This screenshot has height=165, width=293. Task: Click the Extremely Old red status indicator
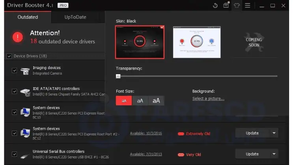click(181, 134)
